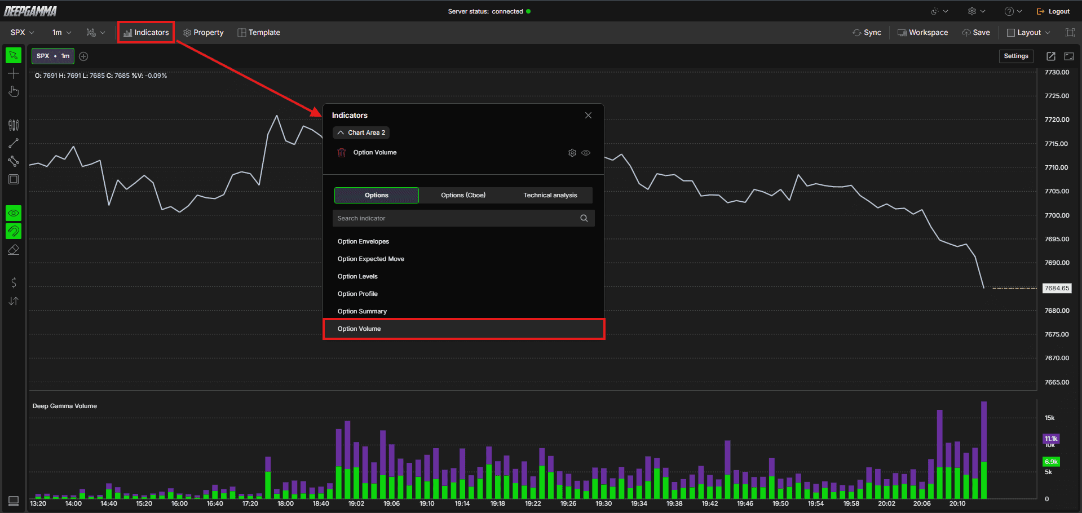This screenshot has height=513, width=1082.
Task: Collapse the Chart Area 2 section
Action: 361,132
